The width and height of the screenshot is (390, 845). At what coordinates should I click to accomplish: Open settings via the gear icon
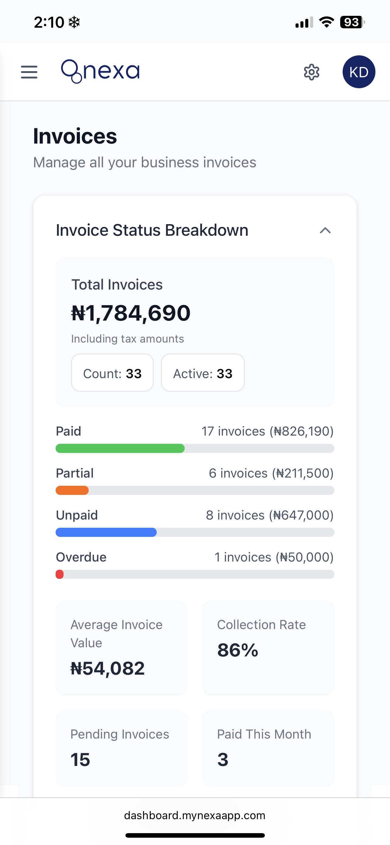click(311, 72)
